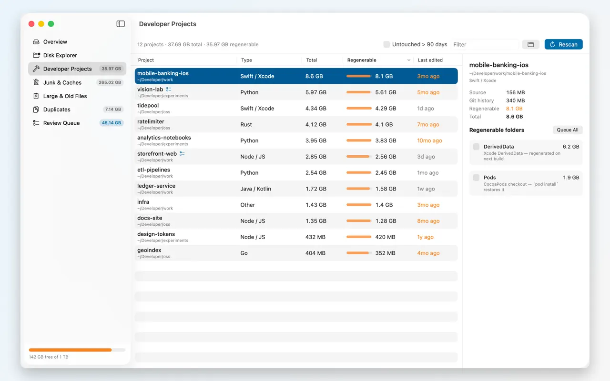The height and width of the screenshot is (381, 610).
Task: Click the 5.97 GB total for vision-lab
Action: [316, 92]
